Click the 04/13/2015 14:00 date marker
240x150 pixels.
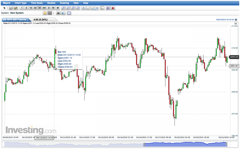(45, 138)
